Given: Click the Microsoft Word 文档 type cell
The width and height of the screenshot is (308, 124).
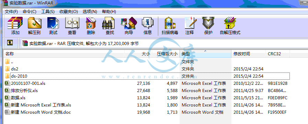Looking at the screenshot, I should coord(202,112).
